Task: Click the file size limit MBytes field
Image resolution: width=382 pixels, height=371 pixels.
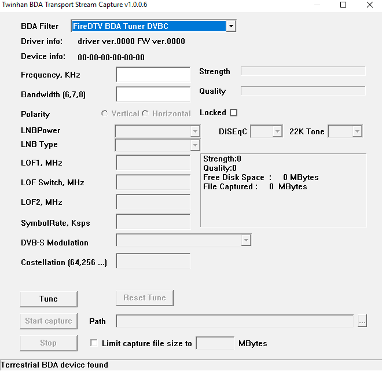Action: click(x=215, y=343)
